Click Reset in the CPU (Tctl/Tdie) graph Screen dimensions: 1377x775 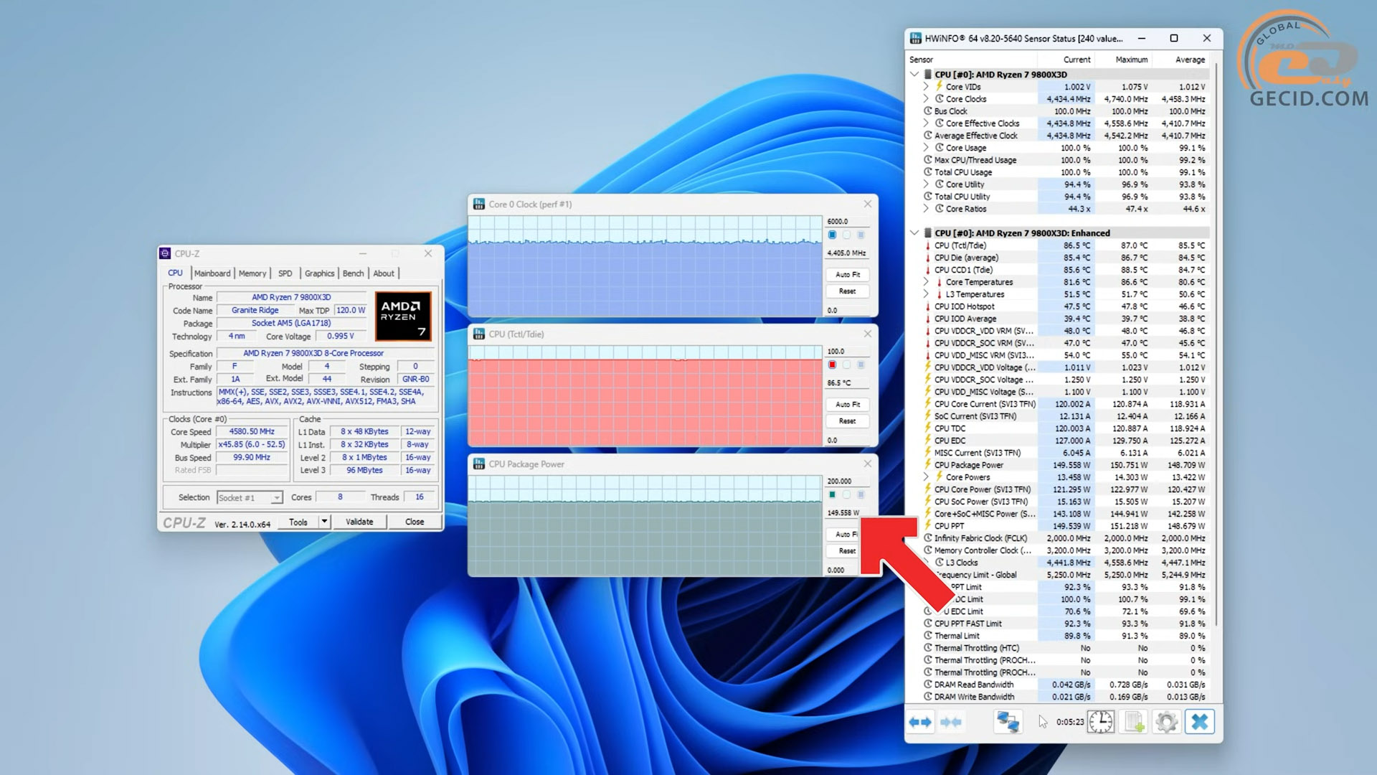click(848, 421)
